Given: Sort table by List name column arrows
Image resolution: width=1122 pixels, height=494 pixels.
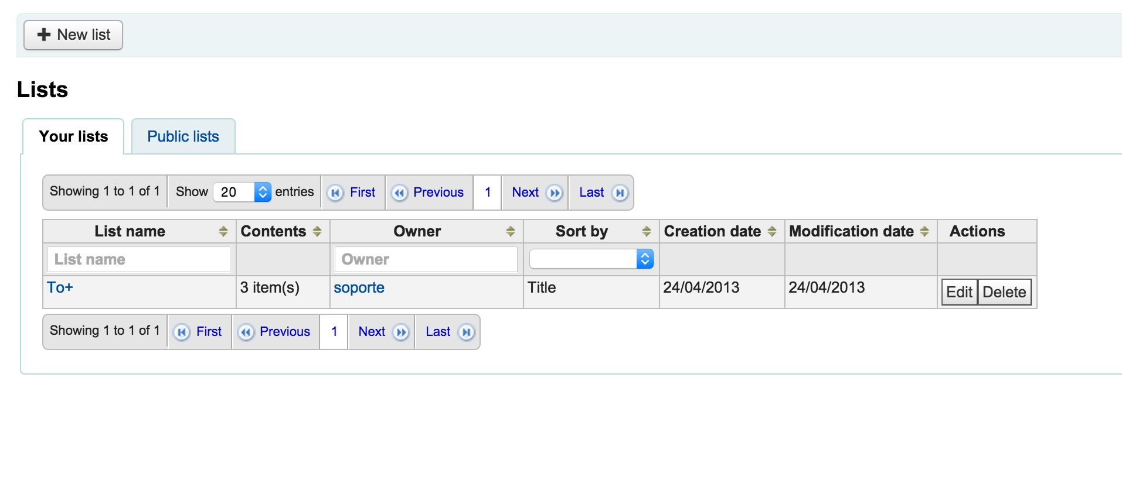Looking at the screenshot, I should 223,231.
